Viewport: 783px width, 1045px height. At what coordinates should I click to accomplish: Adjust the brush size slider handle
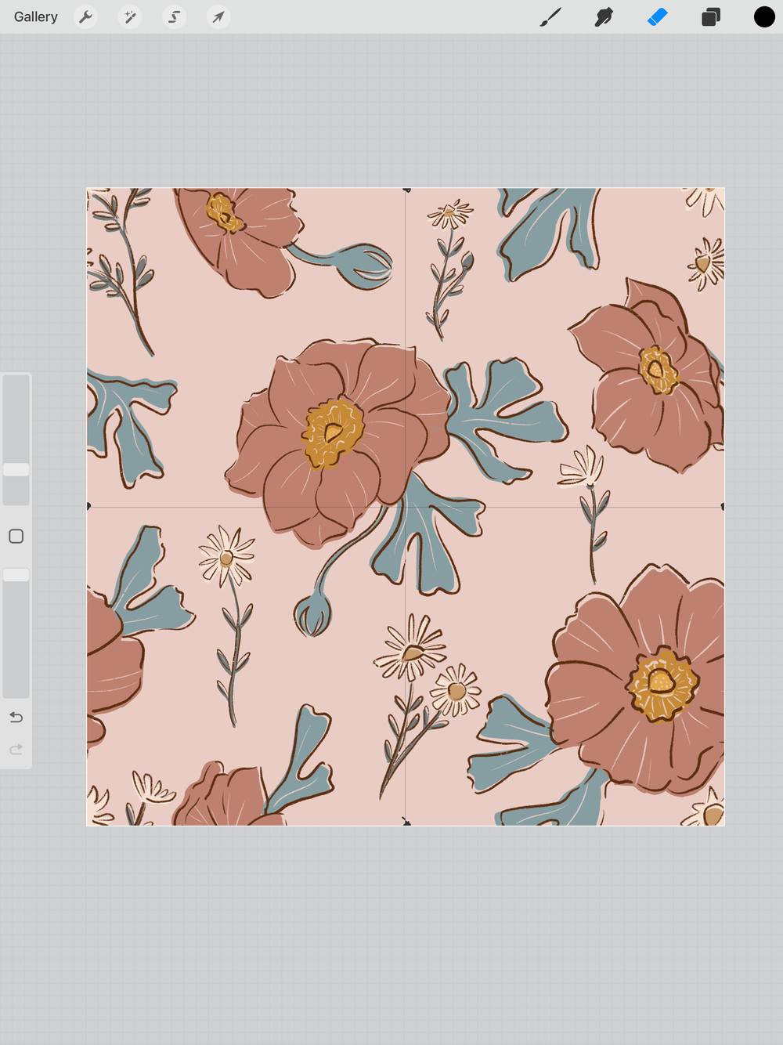[16, 469]
